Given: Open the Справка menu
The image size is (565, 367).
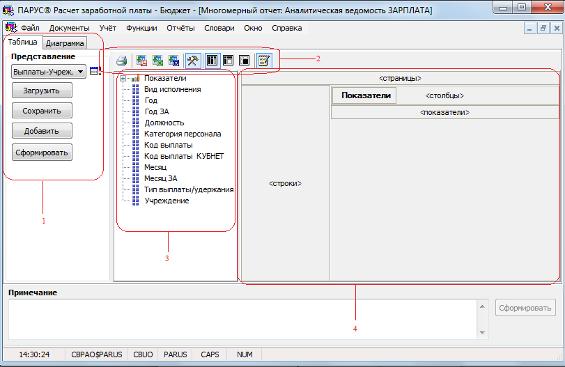Looking at the screenshot, I should pos(287,28).
